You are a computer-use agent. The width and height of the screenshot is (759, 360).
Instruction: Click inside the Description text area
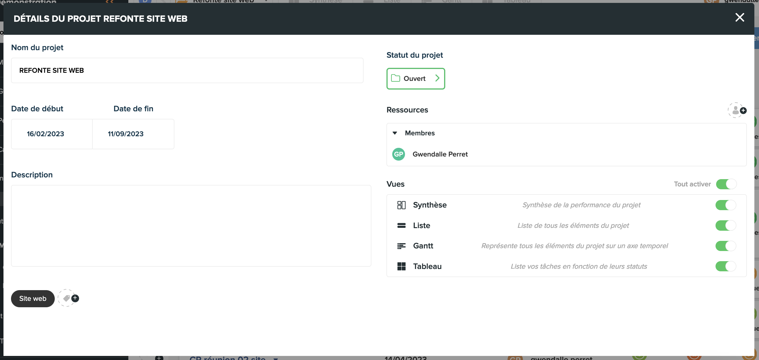point(191,226)
